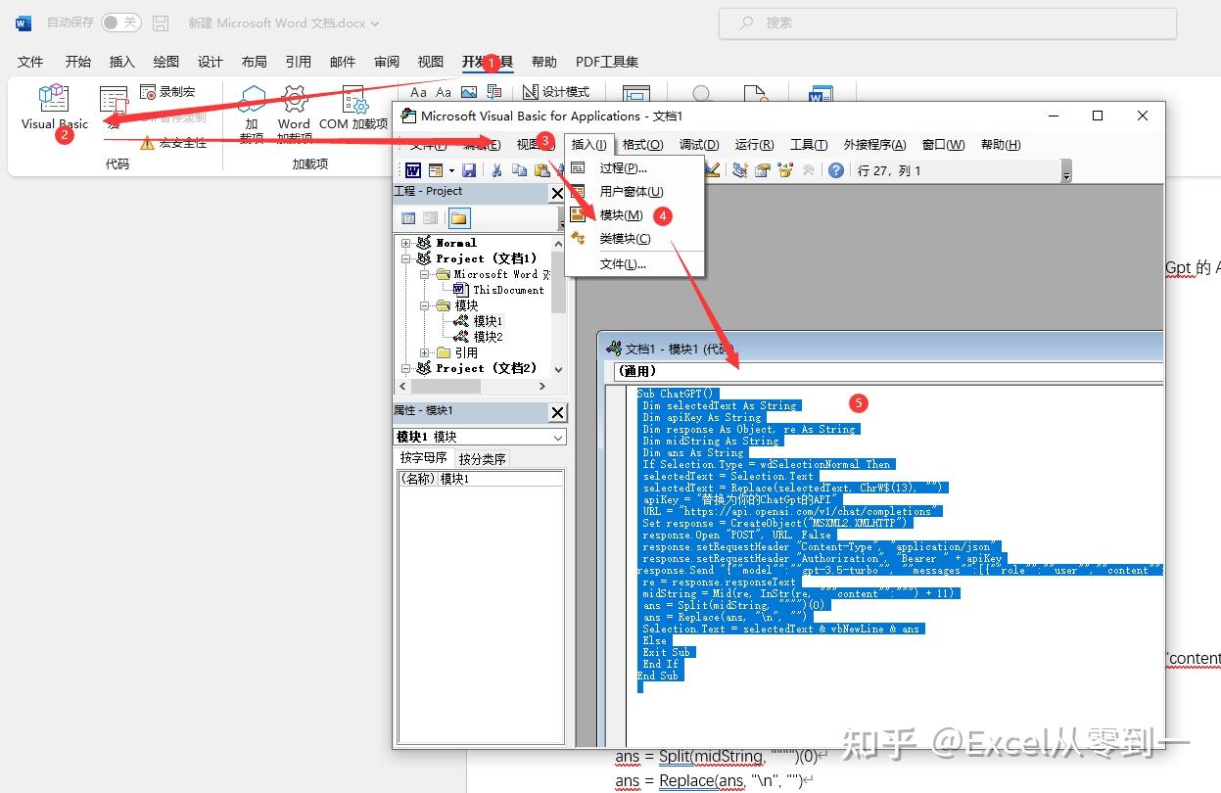Select the Paste icon in VBA toolbar
The height and width of the screenshot is (793, 1221).
coord(543,167)
